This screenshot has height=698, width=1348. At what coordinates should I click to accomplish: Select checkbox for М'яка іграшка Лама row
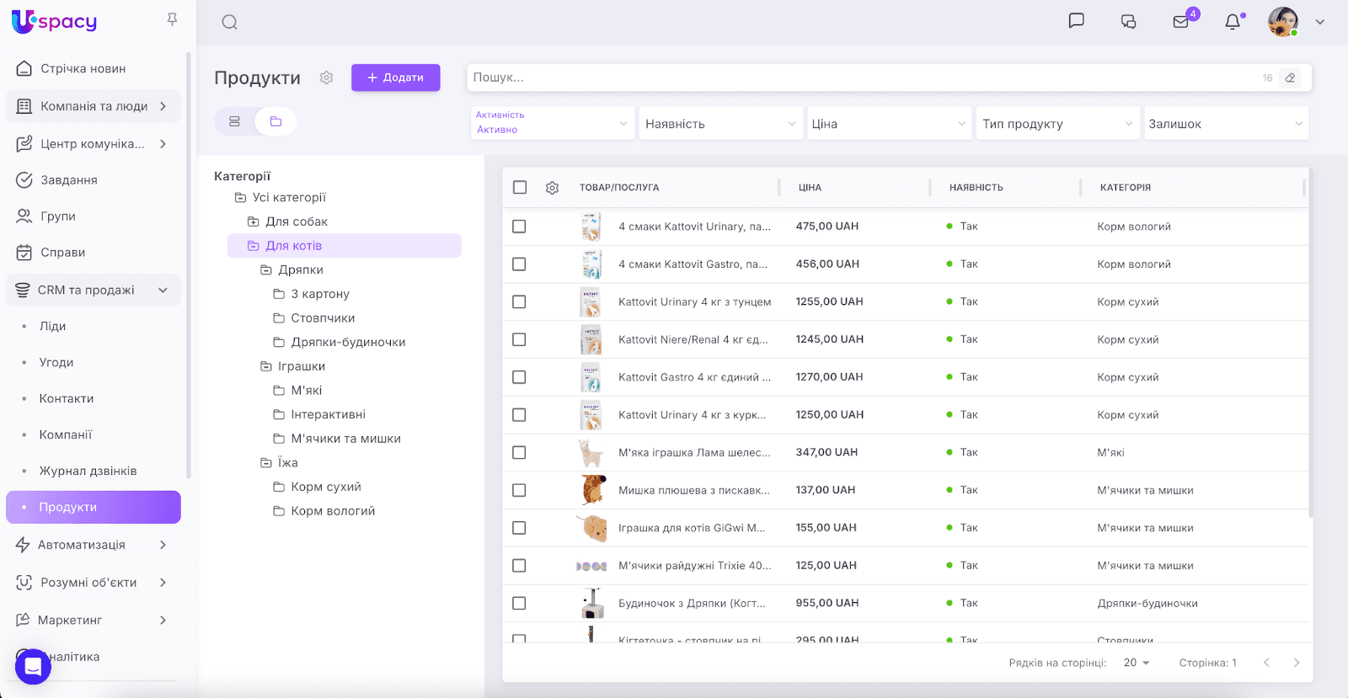[x=519, y=453]
